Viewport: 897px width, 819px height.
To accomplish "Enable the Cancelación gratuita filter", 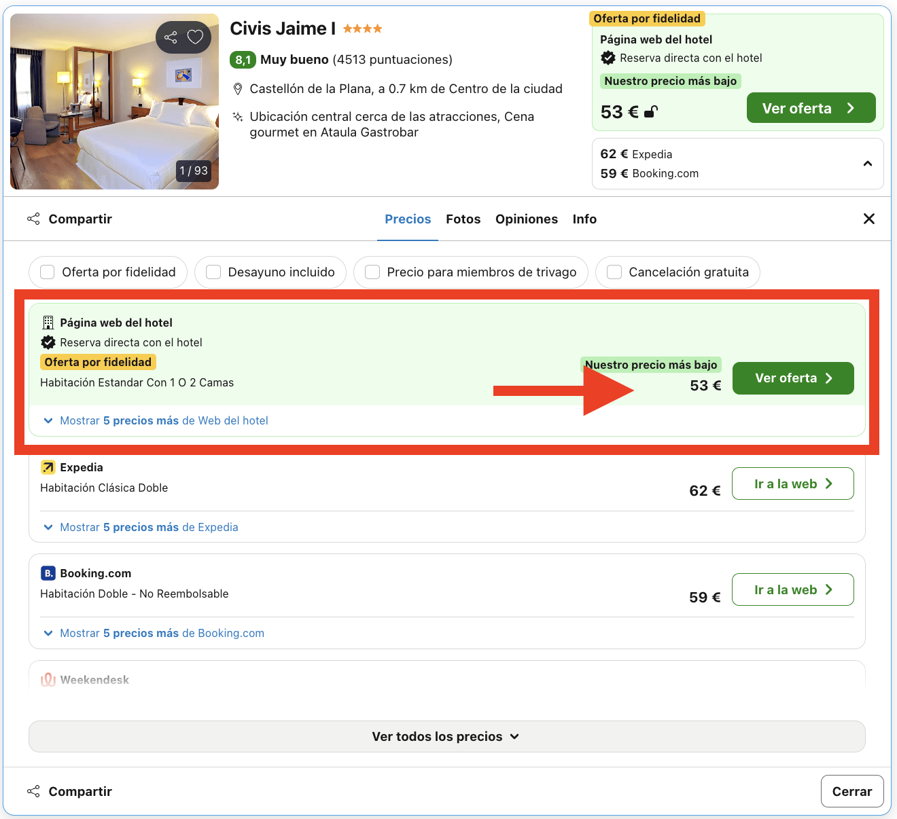I will click(x=614, y=272).
